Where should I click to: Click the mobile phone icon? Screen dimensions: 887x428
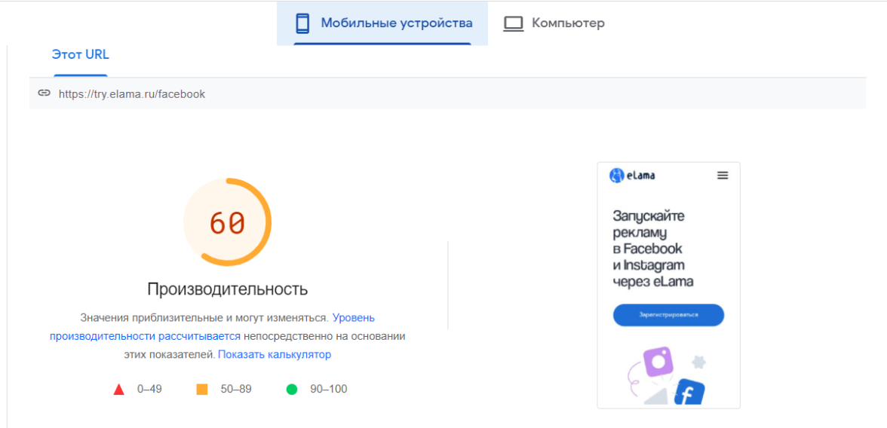[x=302, y=24]
